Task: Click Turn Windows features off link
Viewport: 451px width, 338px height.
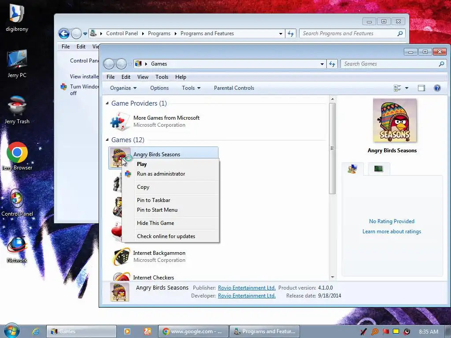Action: tap(84, 90)
